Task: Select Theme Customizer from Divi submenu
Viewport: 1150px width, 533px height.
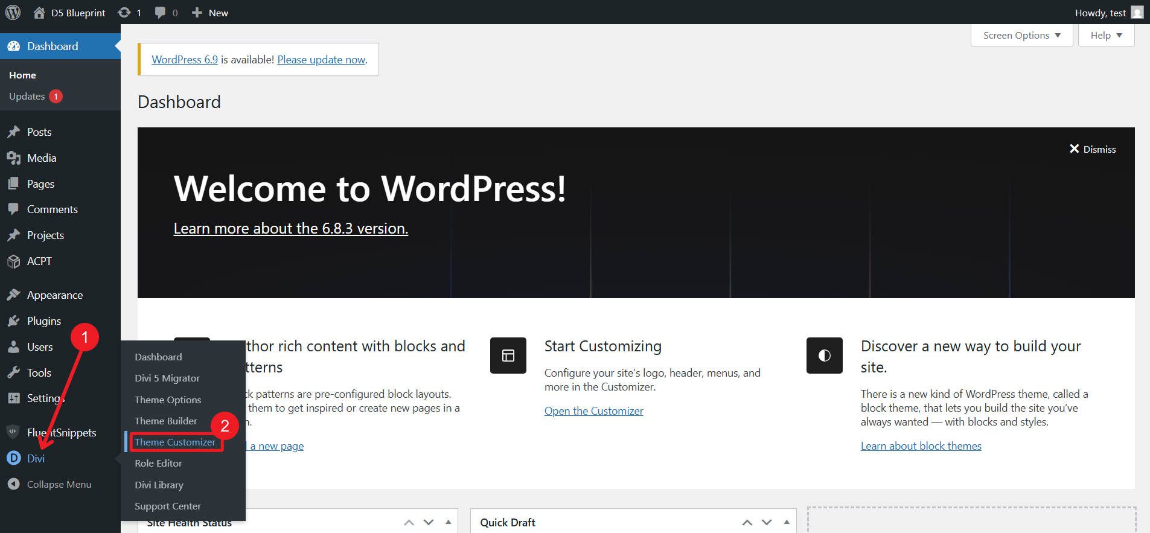Action: tap(175, 442)
